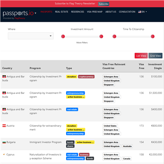The height and width of the screenshot is (164, 164).
Task: Sort by the Type column header
Action: (69, 68)
